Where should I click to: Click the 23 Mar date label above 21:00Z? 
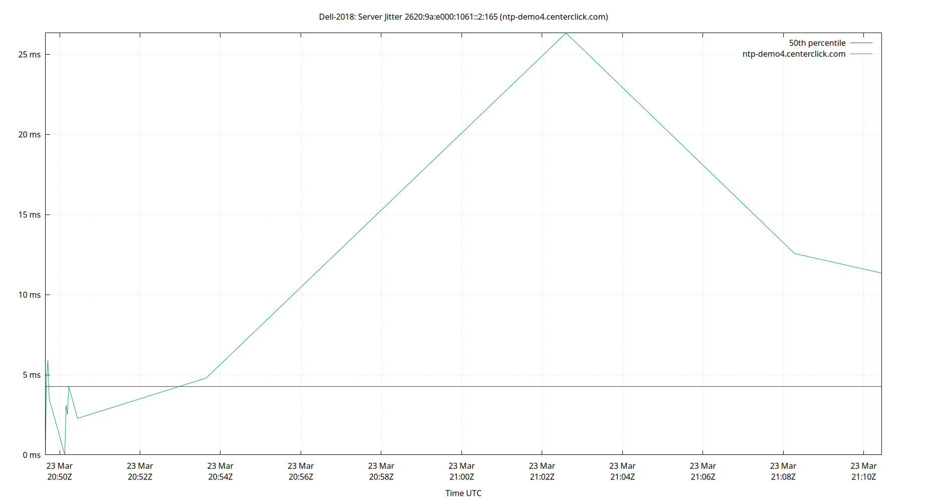pos(462,466)
